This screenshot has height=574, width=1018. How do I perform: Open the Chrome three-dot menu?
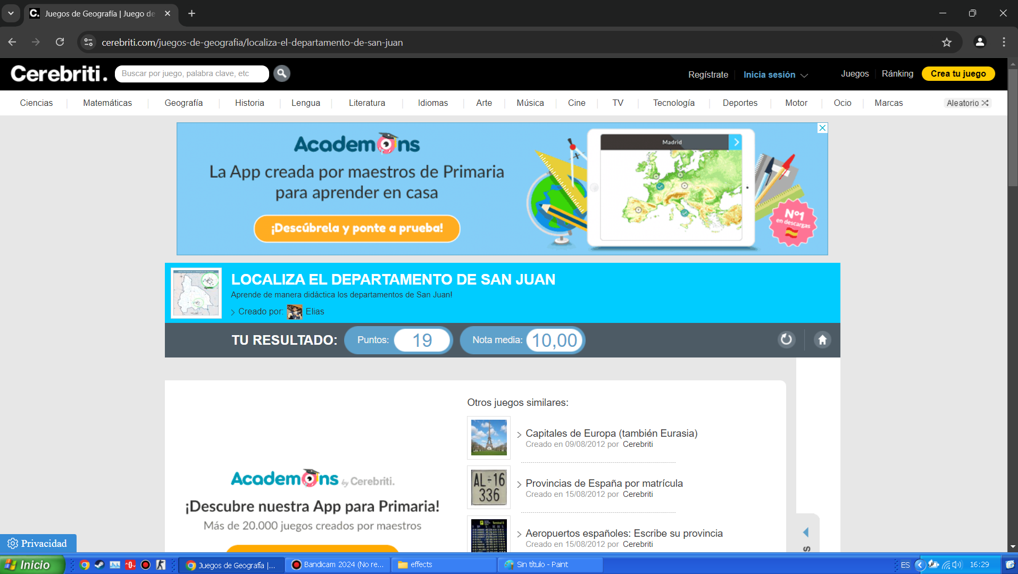click(1004, 43)
